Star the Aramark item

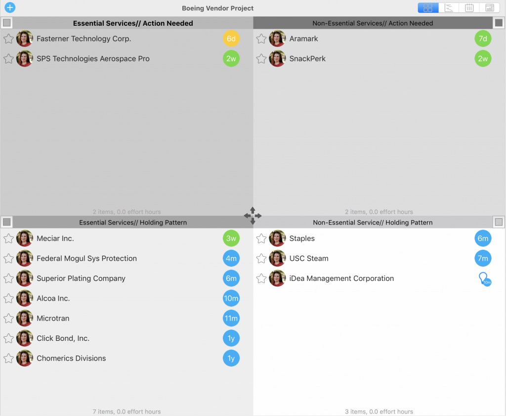coord(261,39)
